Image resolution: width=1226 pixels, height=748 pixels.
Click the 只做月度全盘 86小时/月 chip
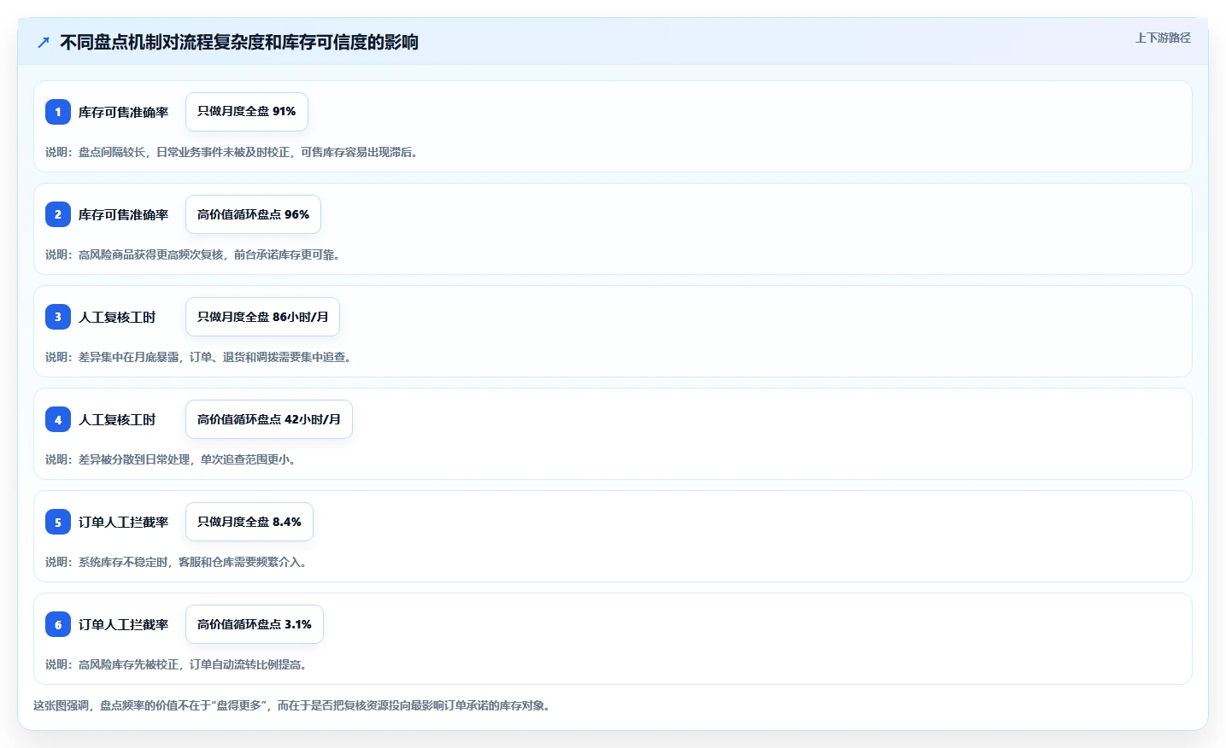(x=262, y=317)
